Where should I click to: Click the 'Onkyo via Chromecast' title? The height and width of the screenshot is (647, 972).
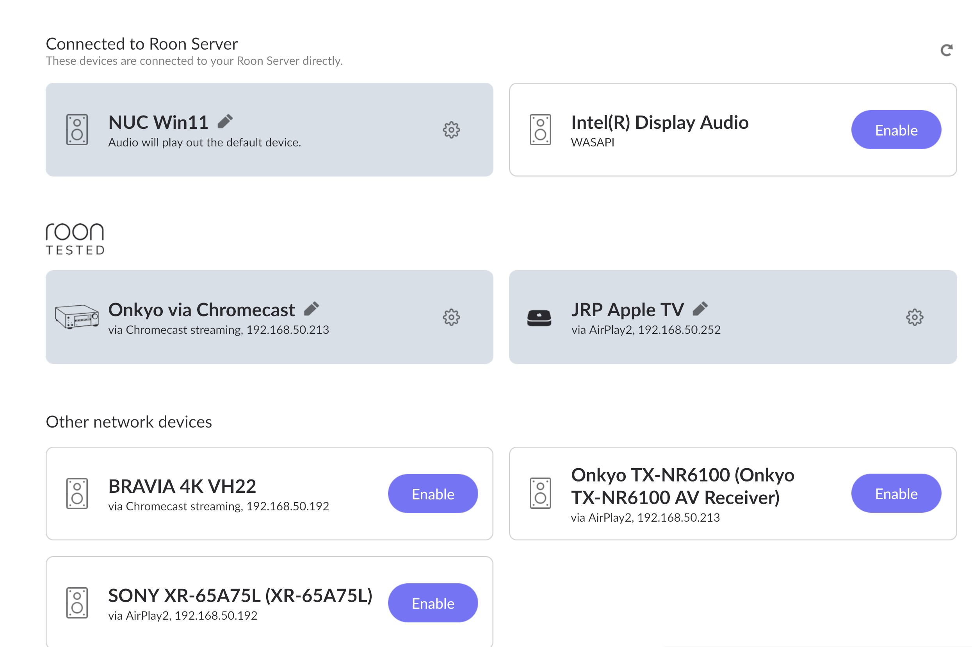pyautogui.click(x=201, y=310)
